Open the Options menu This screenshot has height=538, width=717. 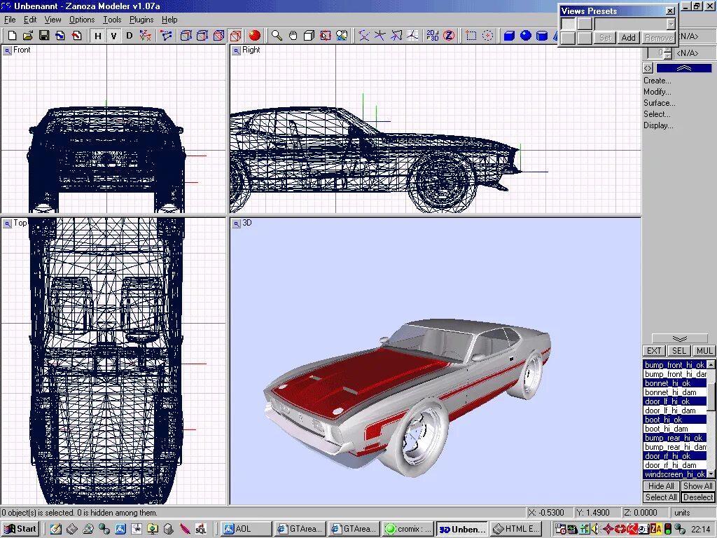pyautogui.click(x=82, y=20)
